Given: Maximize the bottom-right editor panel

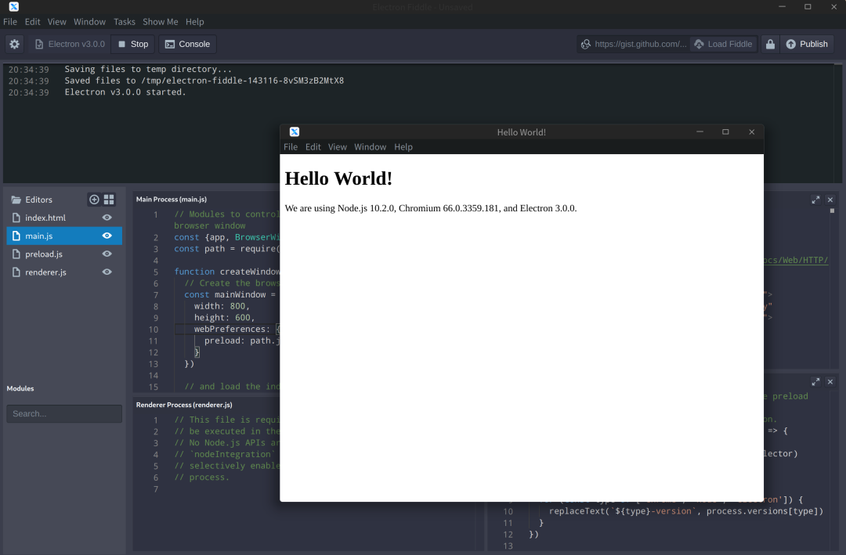Looking at the screenshot, I should coord(815,382).
